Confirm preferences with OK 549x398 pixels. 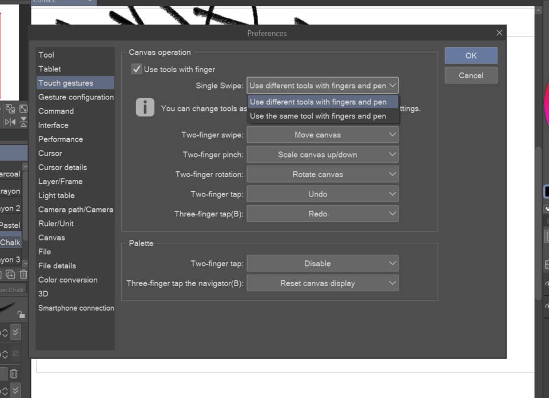pos(471,55)
